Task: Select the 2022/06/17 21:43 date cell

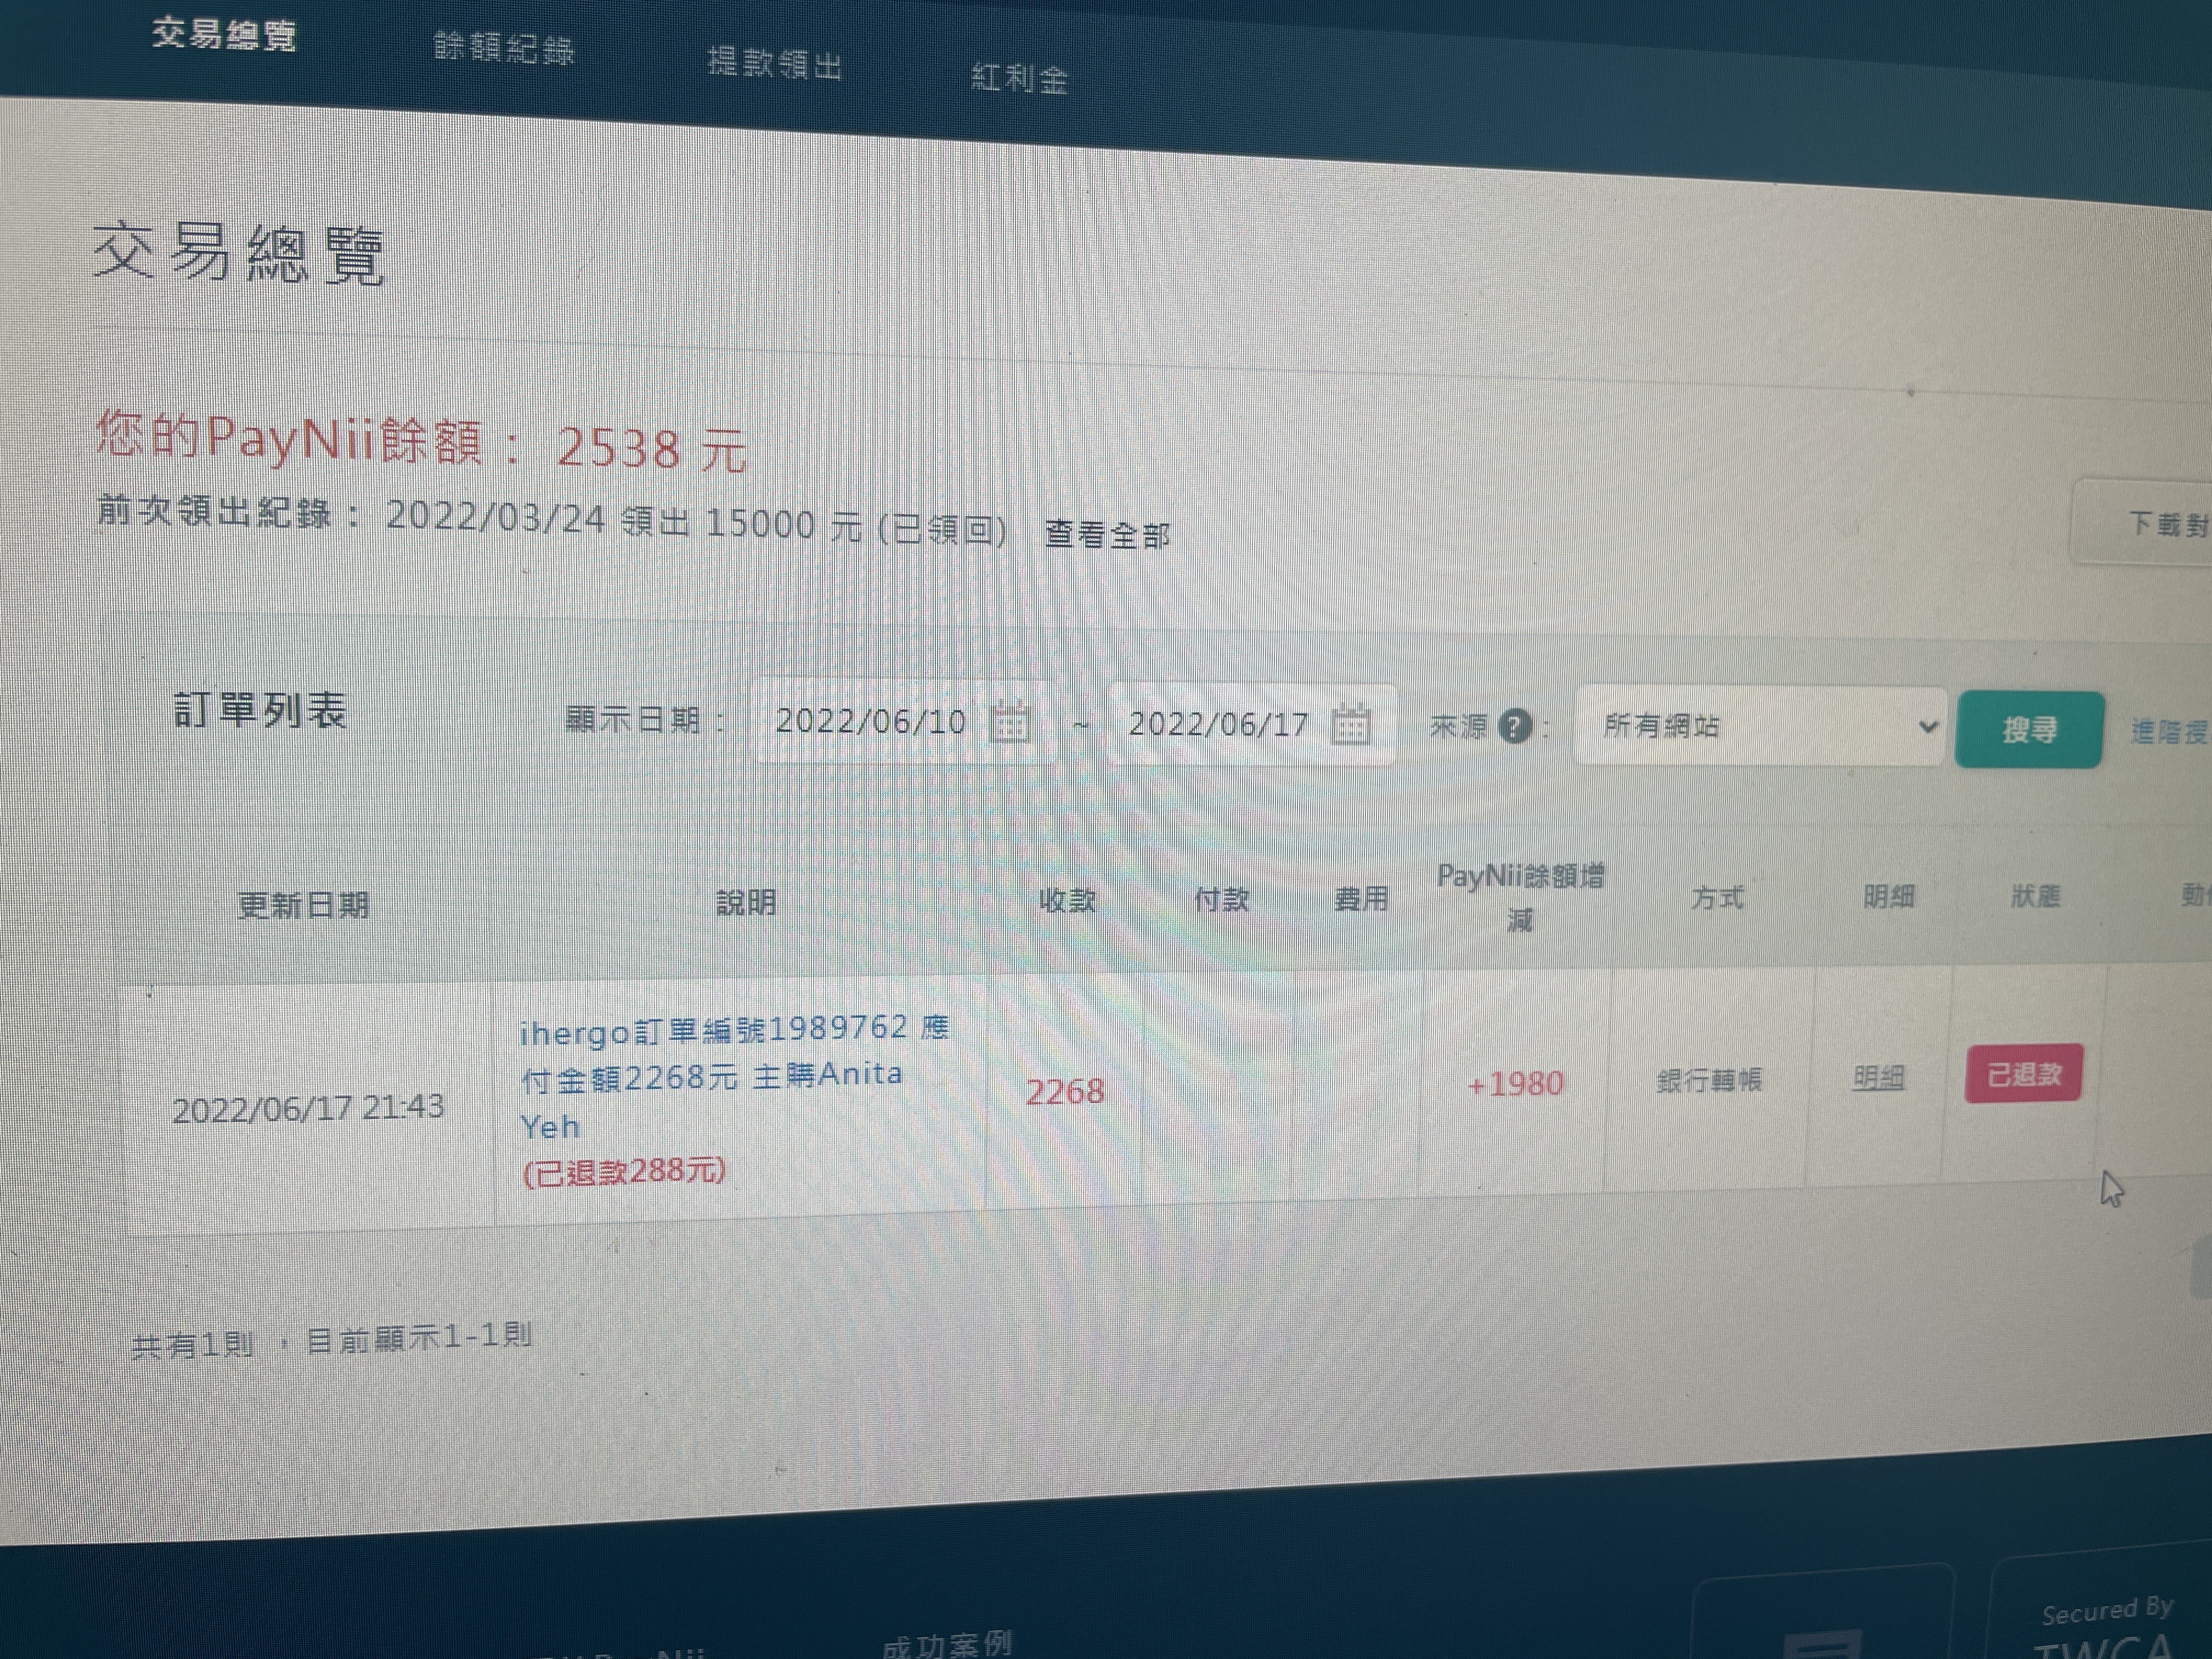Action: click(x=308, y=1108)
